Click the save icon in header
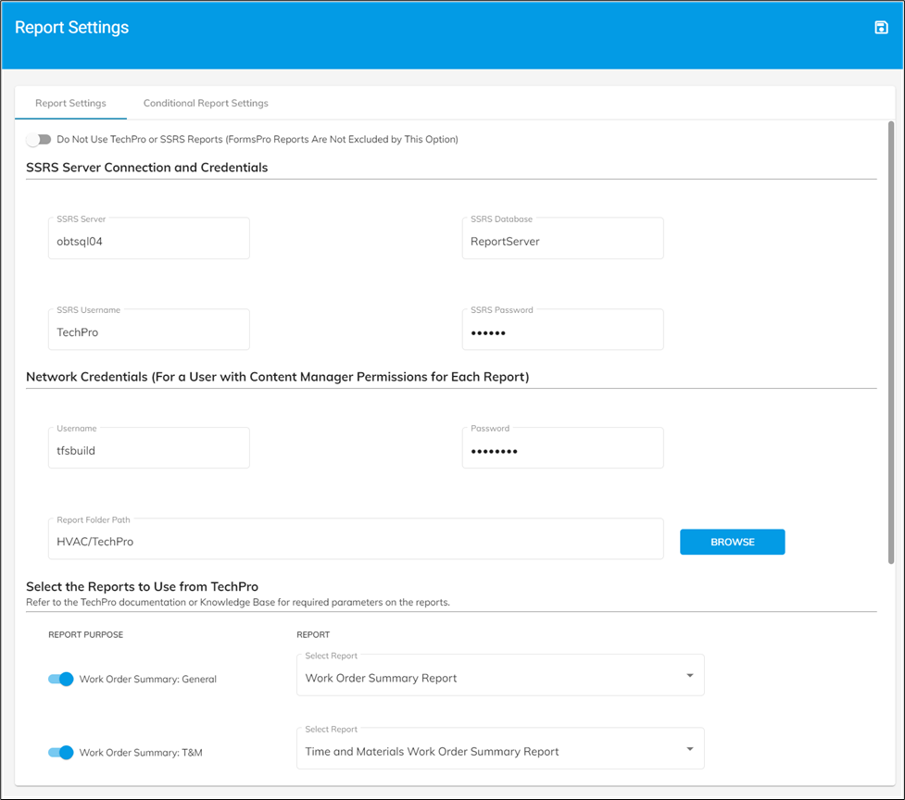This screenshot has width=905, height=800. pos(881,27)
